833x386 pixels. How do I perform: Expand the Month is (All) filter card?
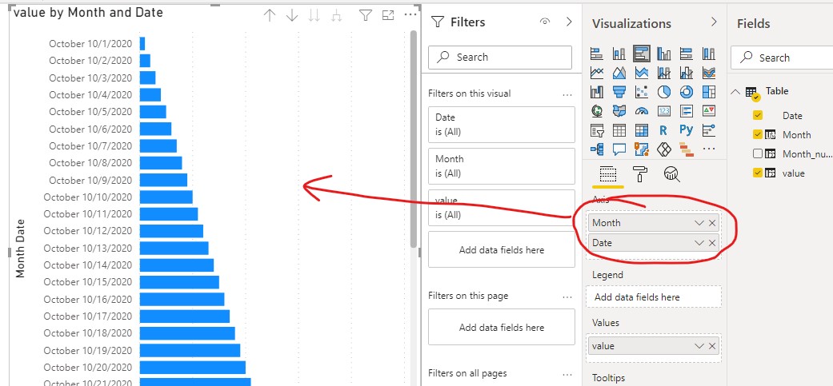502,166
